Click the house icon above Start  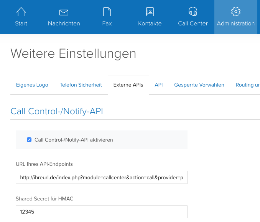click(x=21, y=12)
